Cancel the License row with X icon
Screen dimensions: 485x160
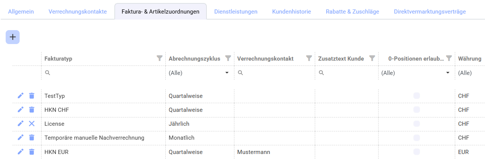[32, 123]
